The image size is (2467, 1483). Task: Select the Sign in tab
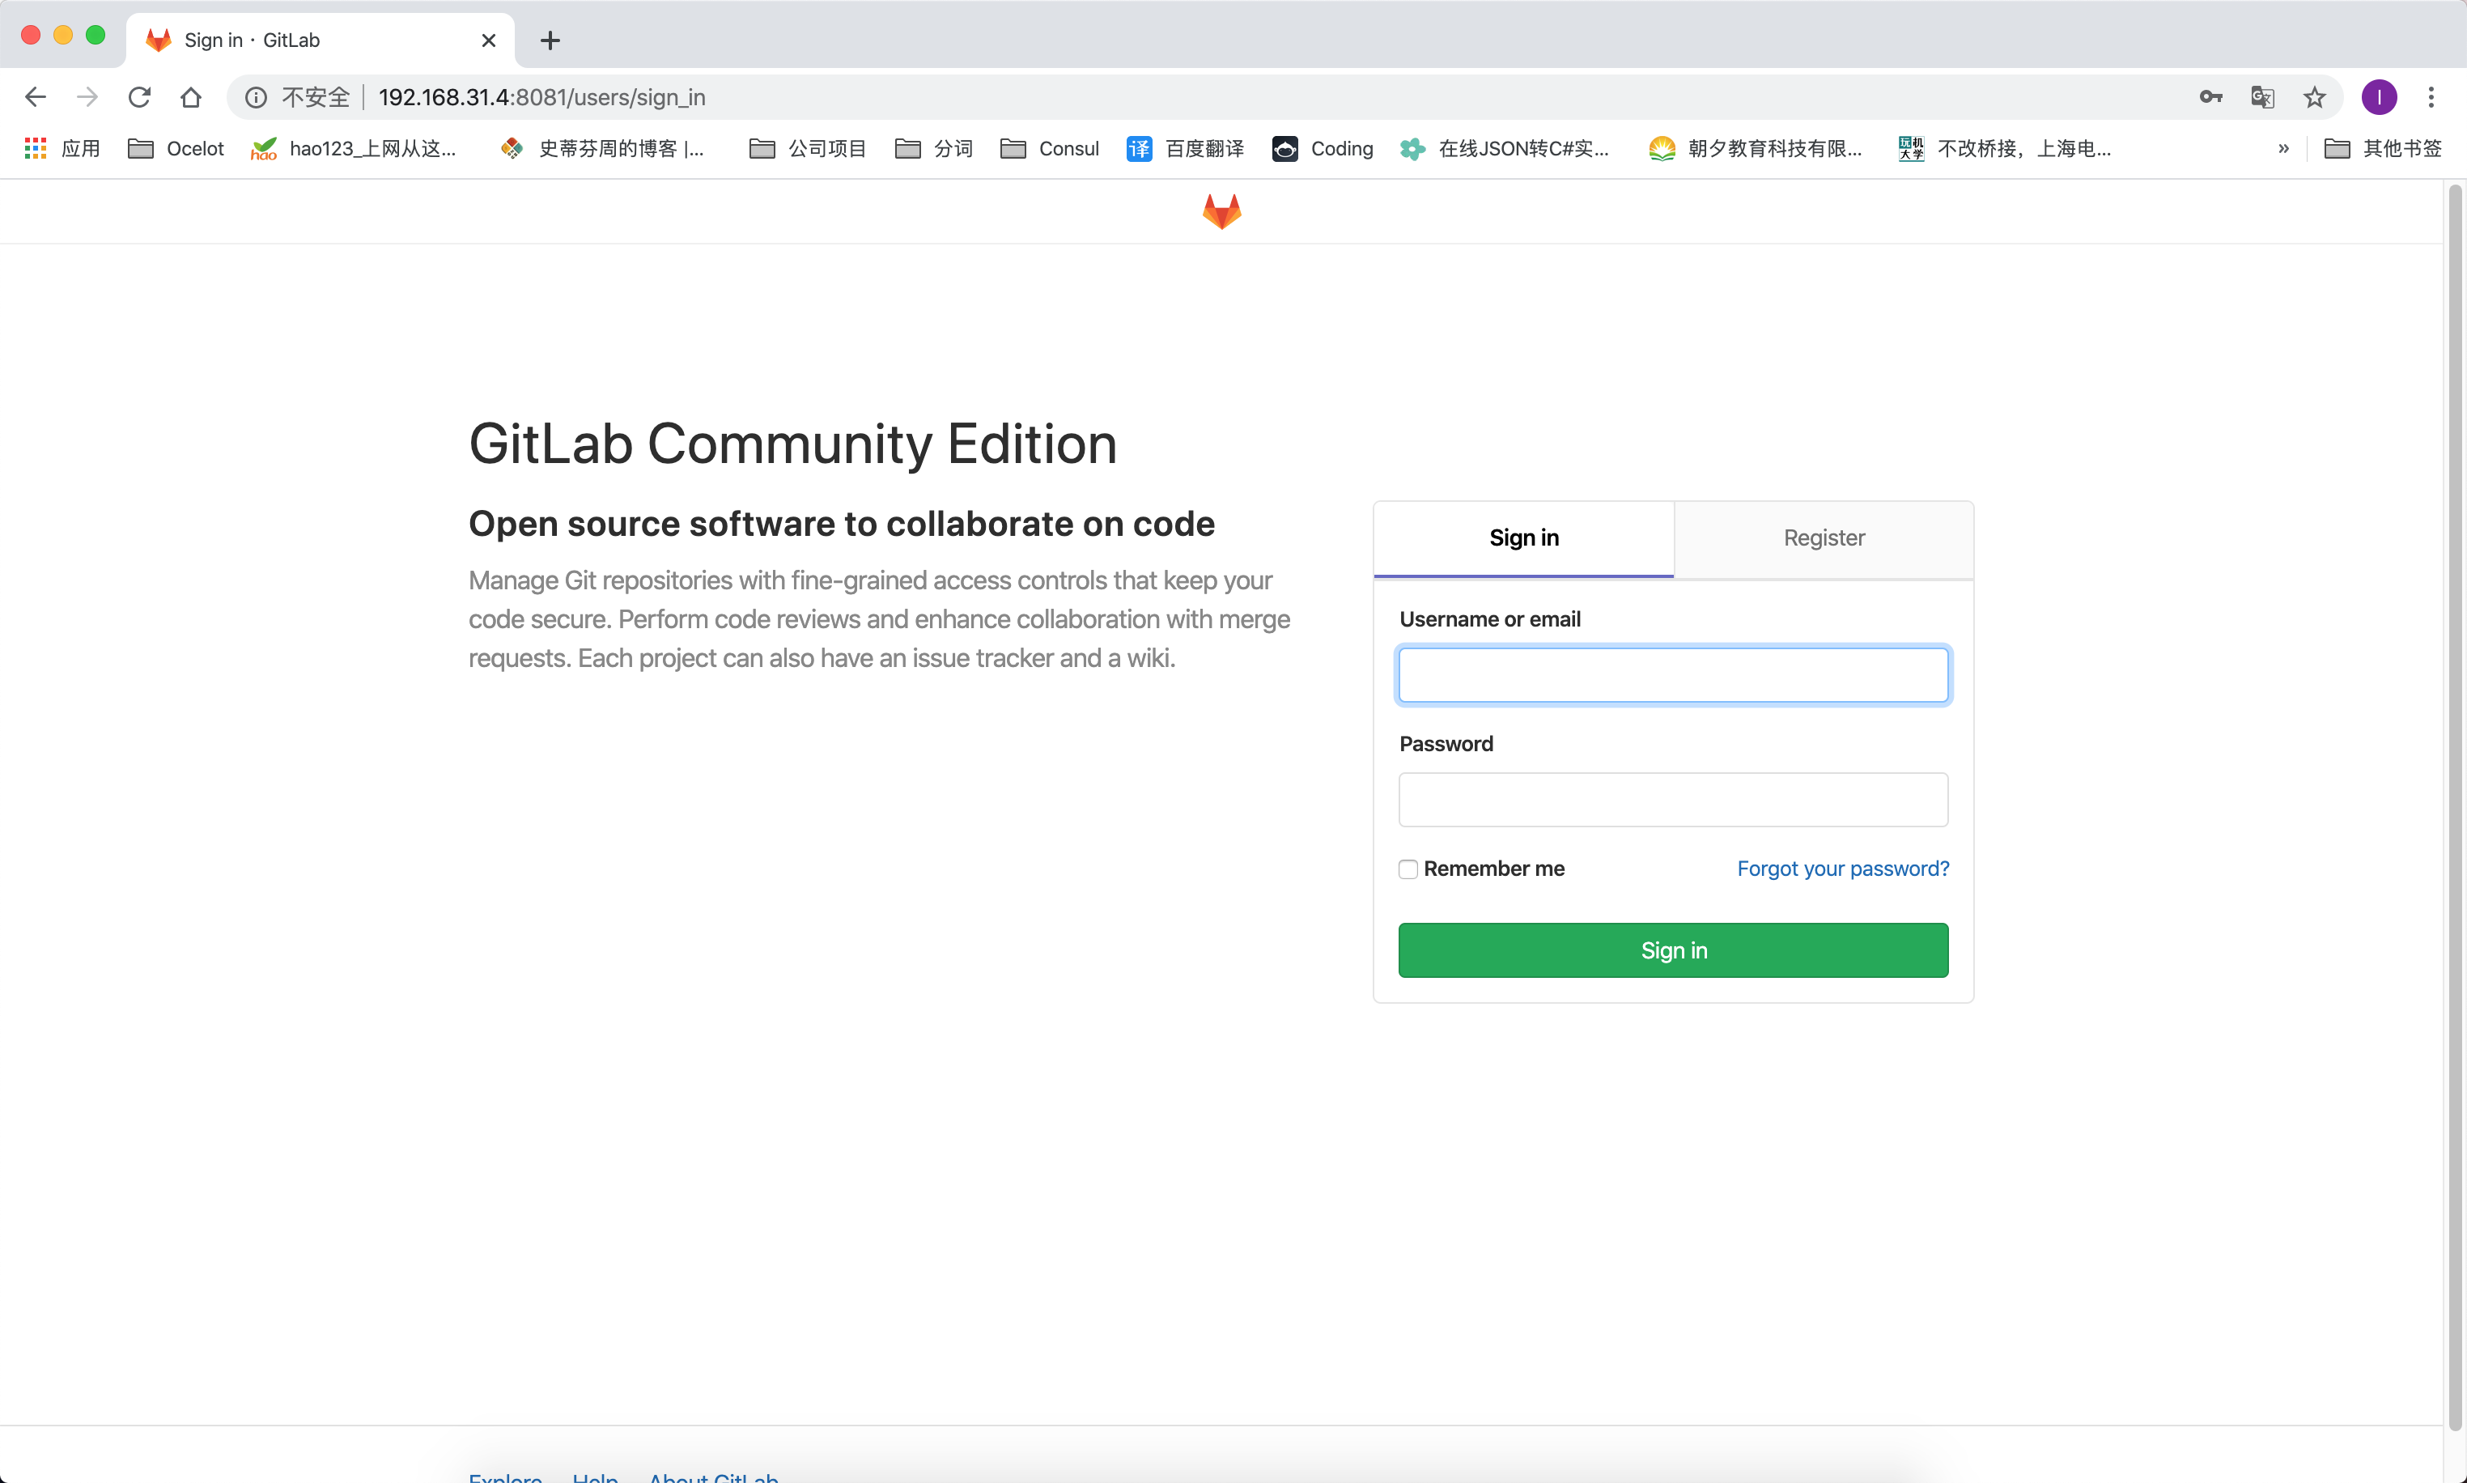tap(1522, 538)
